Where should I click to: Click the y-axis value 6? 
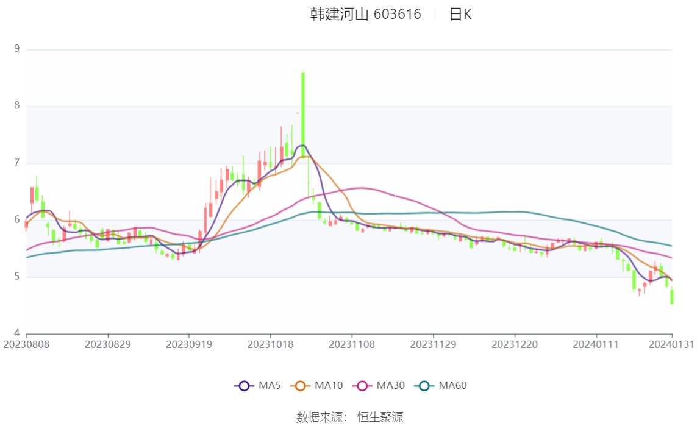tap(17, 219)
